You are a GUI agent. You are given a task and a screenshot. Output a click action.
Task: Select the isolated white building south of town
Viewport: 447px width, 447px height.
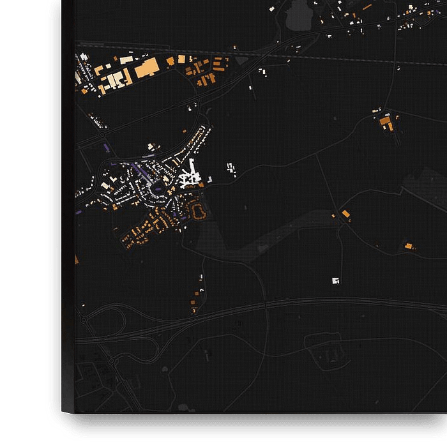click(335, 280)
